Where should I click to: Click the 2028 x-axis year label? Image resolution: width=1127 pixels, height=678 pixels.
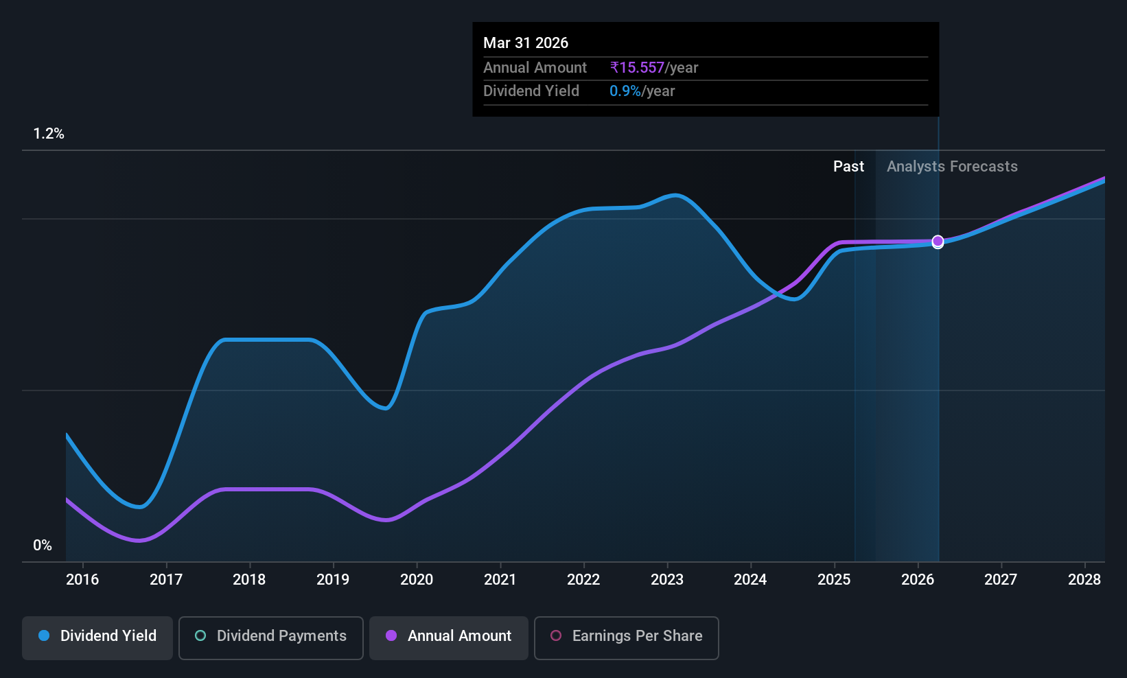coord(1084,580)
